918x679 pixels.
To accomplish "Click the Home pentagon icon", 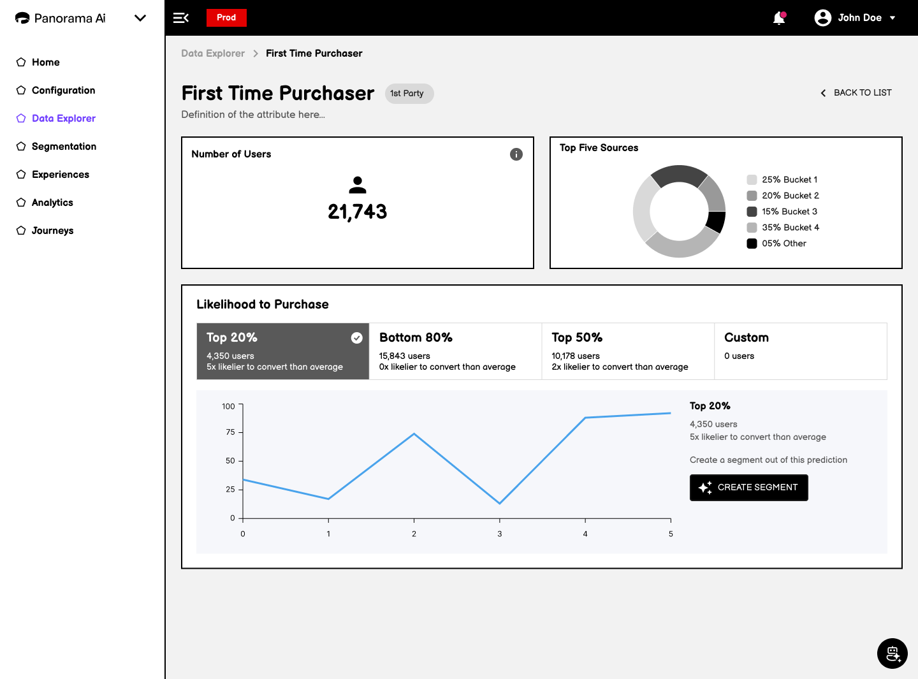I will point(21,62).
